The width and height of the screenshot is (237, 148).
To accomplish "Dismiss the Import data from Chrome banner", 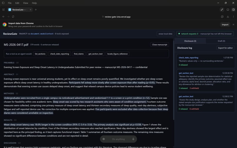I will click(233, 24).
